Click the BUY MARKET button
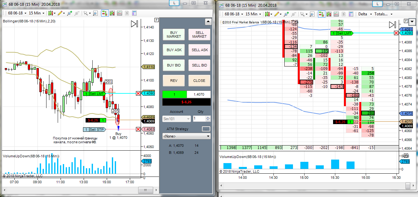The image size is (418, 197). pos(174,35)
